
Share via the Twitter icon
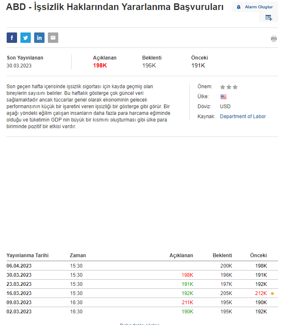[25, 38]
